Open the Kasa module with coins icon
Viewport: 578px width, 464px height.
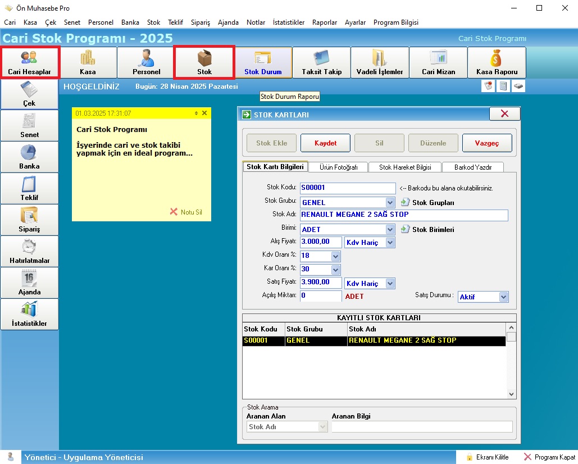tap(88, 62)
